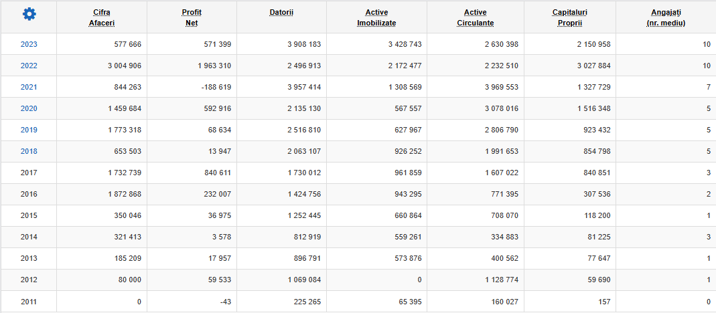Select the 2014 year cell
This screenshot has height=313, width=716.
(29, 237)
